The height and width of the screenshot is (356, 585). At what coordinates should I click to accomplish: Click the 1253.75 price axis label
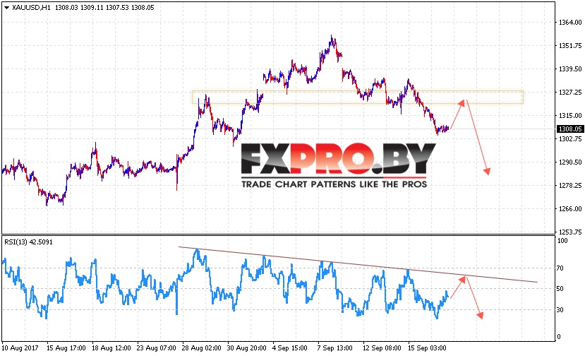click(x=570, y=232)
